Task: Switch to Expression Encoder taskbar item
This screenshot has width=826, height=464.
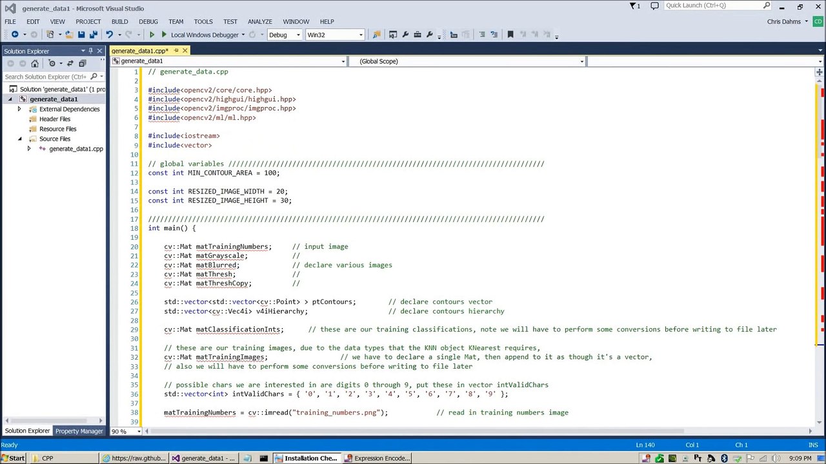Action: click(376, 458)
